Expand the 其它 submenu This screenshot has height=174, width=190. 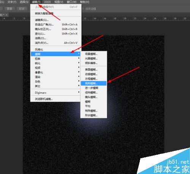[x=55, y=86]
